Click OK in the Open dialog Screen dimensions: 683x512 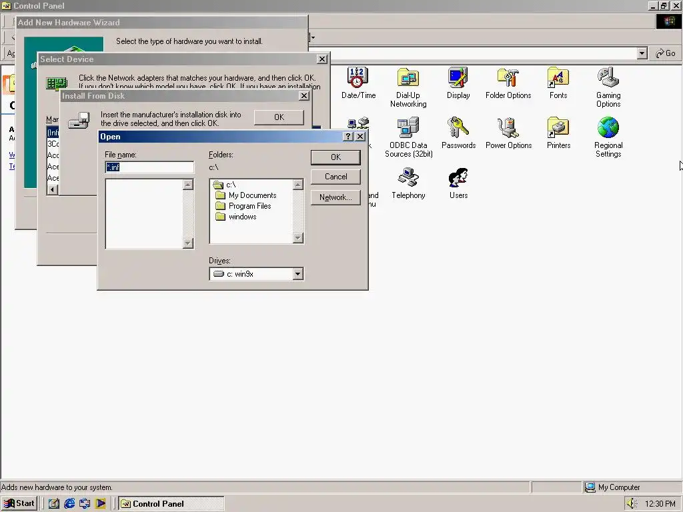click(335, 157)
